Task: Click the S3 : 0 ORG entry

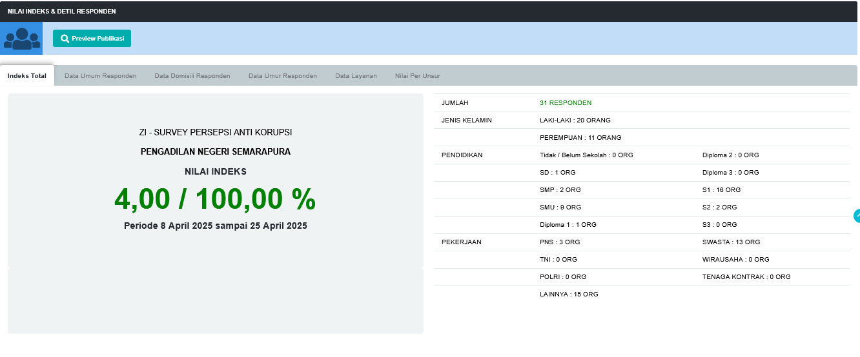Action: click(720, 225)
